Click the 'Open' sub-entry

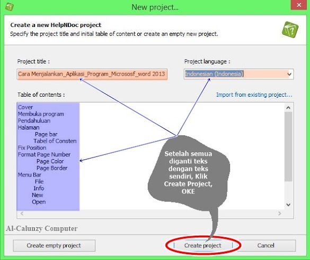point(39,202)
